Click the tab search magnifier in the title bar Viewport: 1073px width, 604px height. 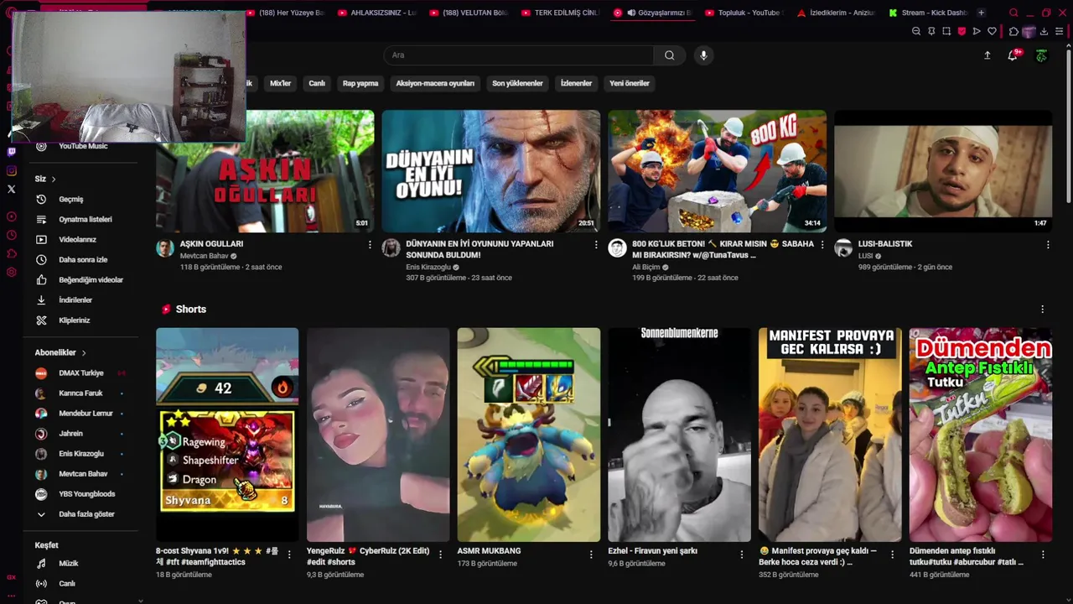(x=1013, y=13)
